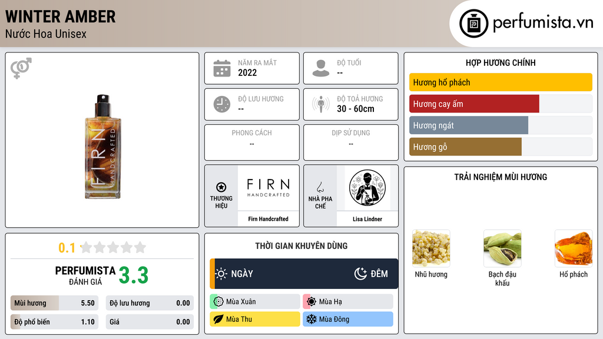The width and height of the screenshot is (603, 339).
Task: Click the leaf icon in Mùa Thu
Action: tap(218, 319)
